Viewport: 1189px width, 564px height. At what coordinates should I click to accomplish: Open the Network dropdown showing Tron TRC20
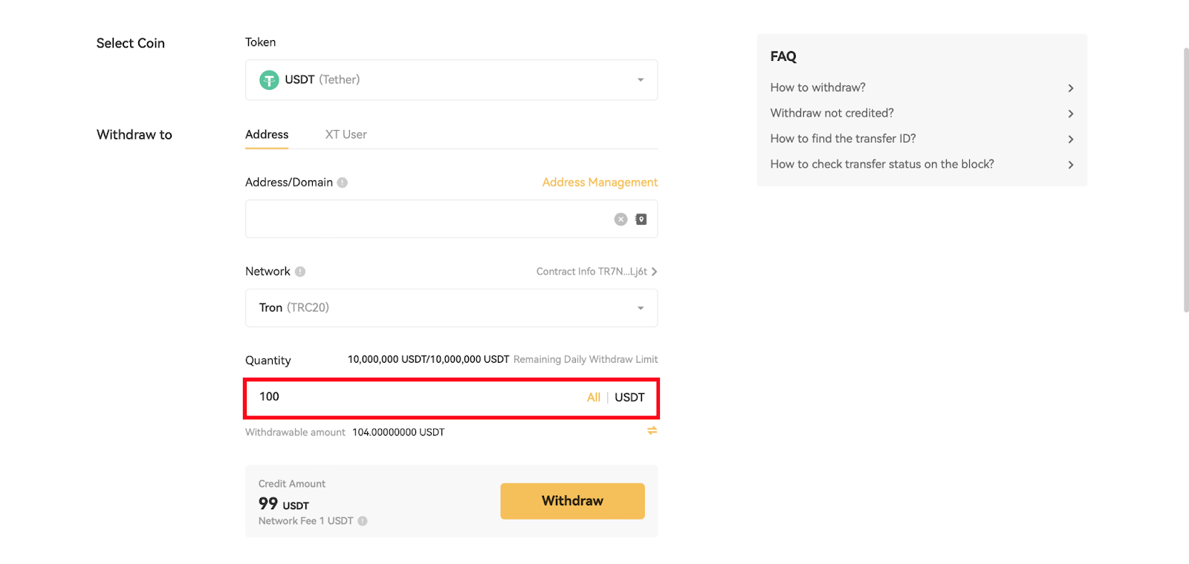pyautogui.click(x=451, y=308)
